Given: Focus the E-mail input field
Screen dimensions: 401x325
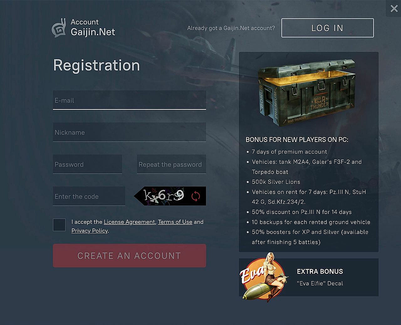Looking at the screenshot, I should 129,100.
